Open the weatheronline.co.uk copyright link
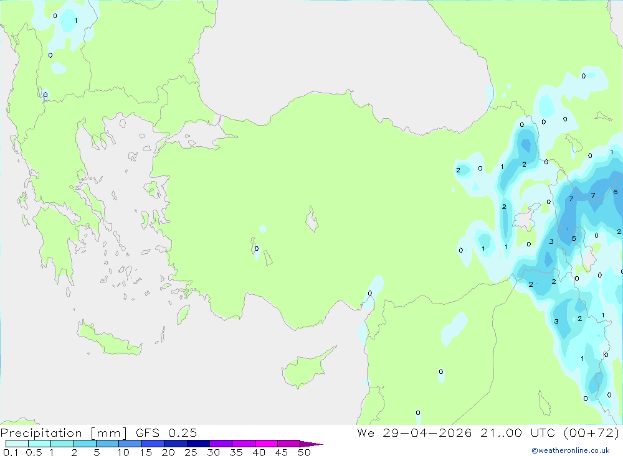Image resolution: width=623 pixels, height=456 pixels. [571, 450]
